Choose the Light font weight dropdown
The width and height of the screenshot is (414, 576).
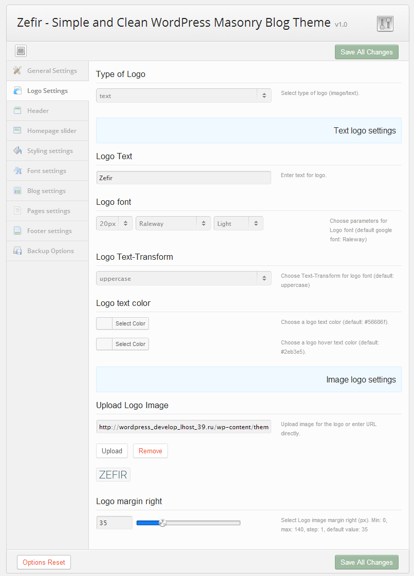(x=238, y=223)
